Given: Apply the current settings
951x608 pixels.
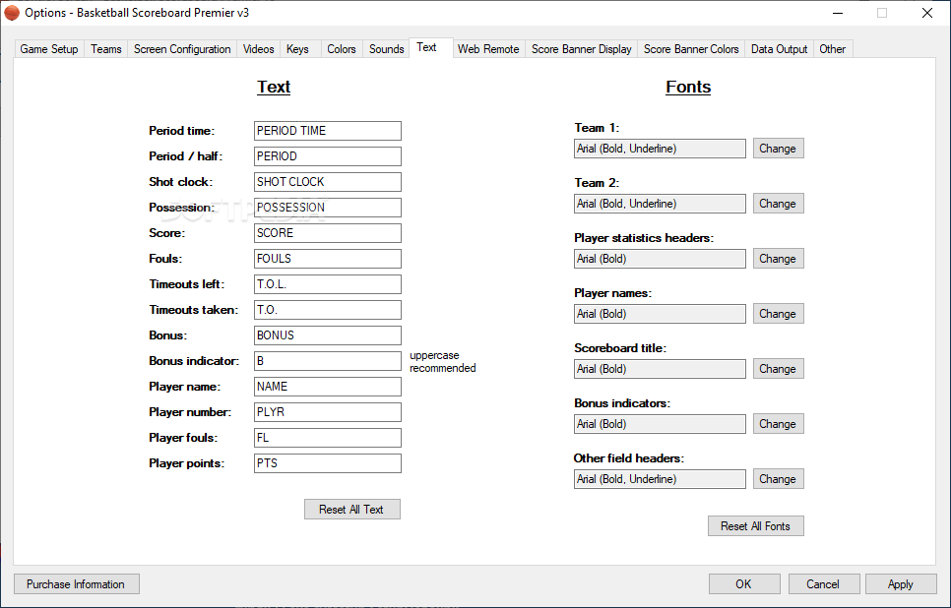Looking at the screenshot, I should point(901,584).
